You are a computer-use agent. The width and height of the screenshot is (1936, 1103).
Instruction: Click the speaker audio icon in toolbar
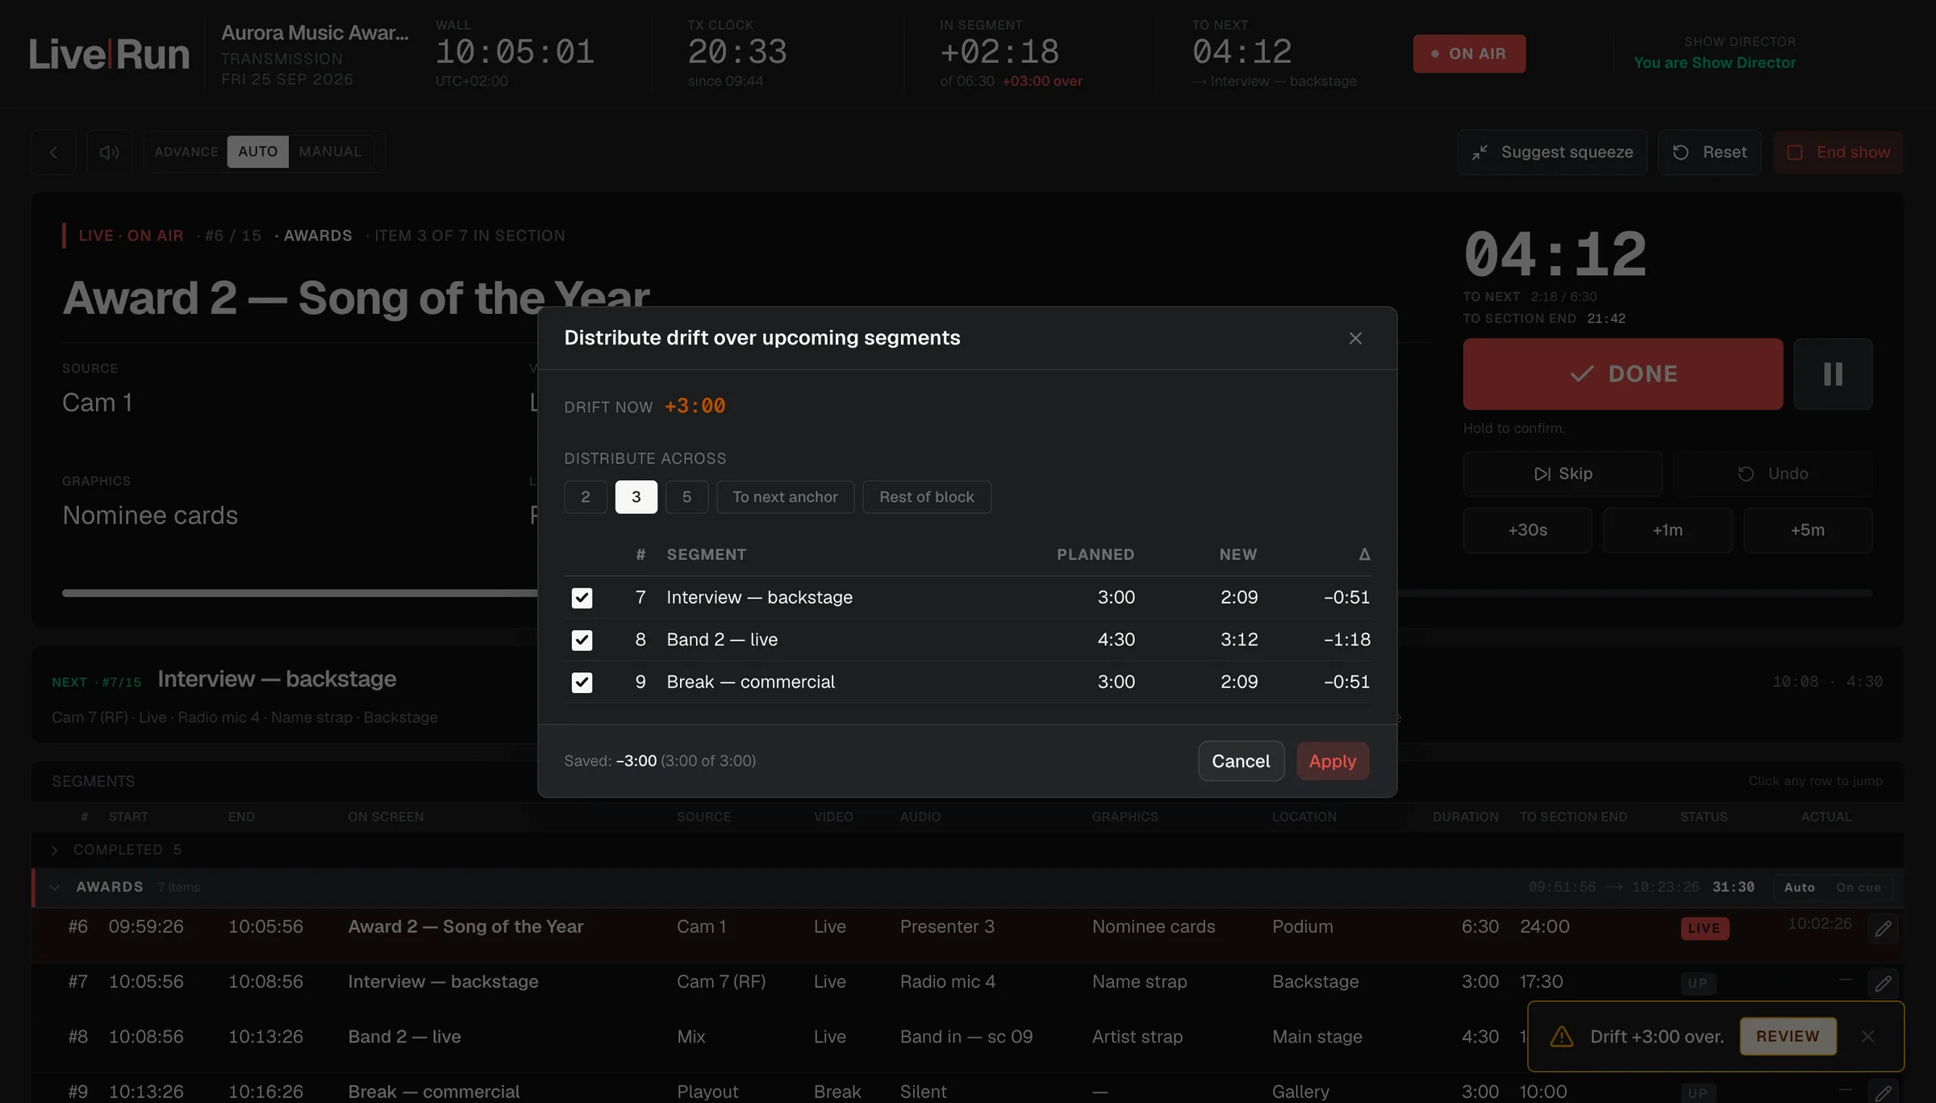109,152
